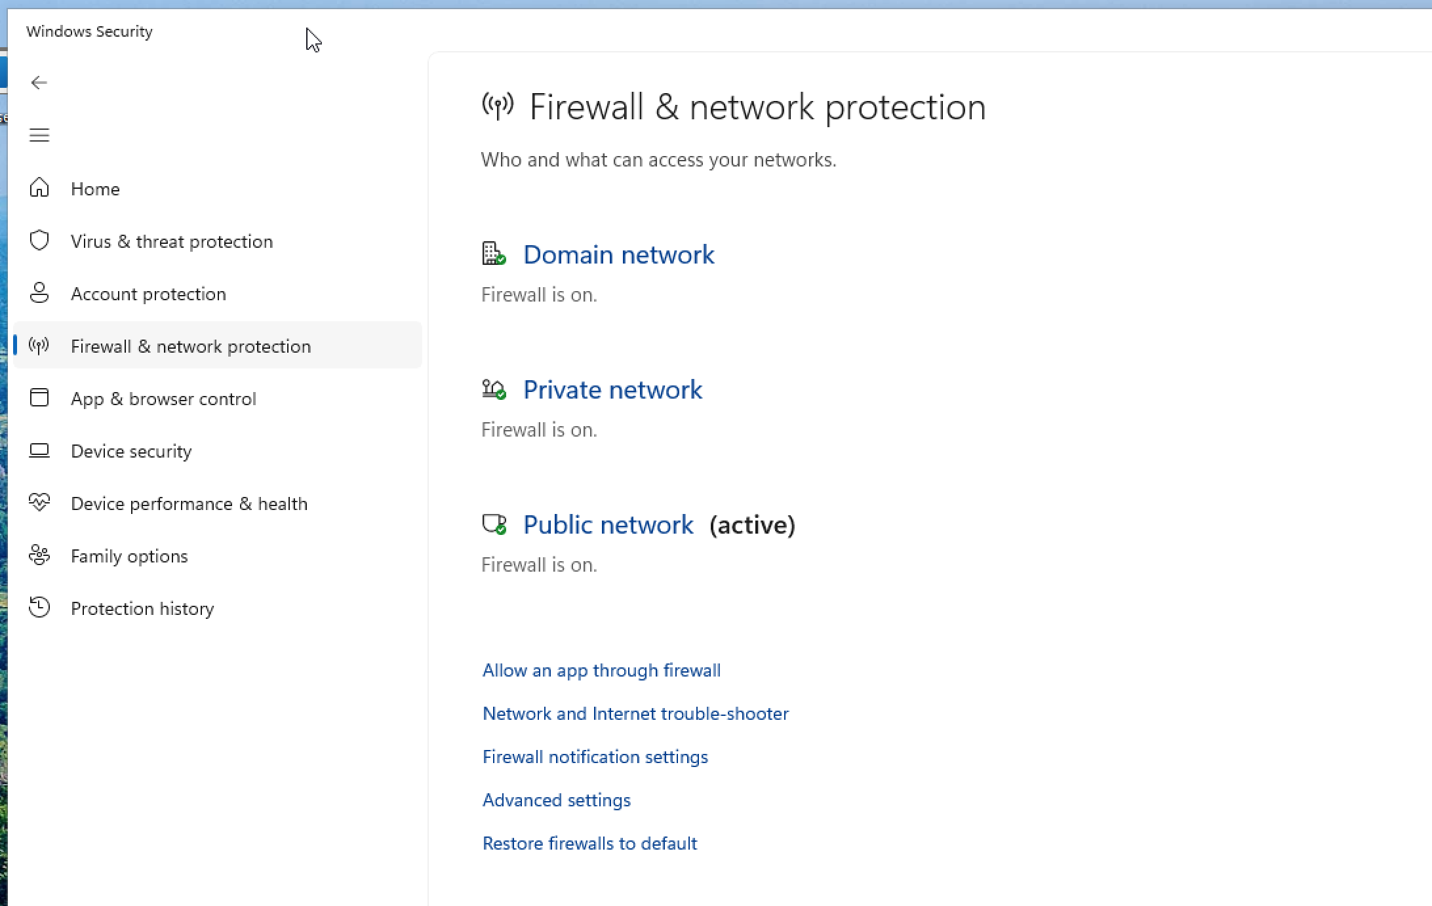This screenshot has height=906, width=1432.
Task: Click Allow an app through firewall
Action: click(601, 670)
